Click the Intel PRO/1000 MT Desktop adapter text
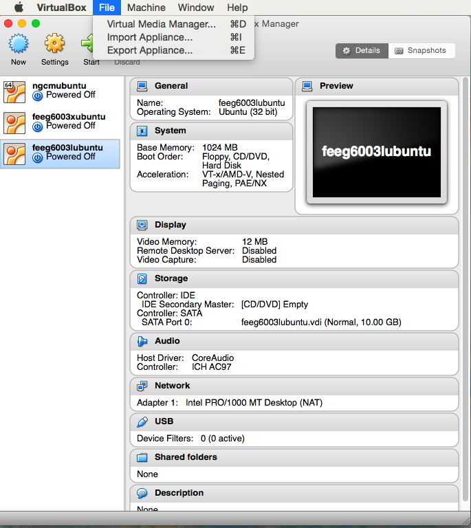The width and height of the screenshot is (471, 528). pos(254,403)
